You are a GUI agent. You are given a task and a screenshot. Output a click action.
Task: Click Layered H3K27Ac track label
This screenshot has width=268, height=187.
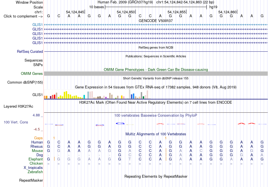(x=18, y=106)
